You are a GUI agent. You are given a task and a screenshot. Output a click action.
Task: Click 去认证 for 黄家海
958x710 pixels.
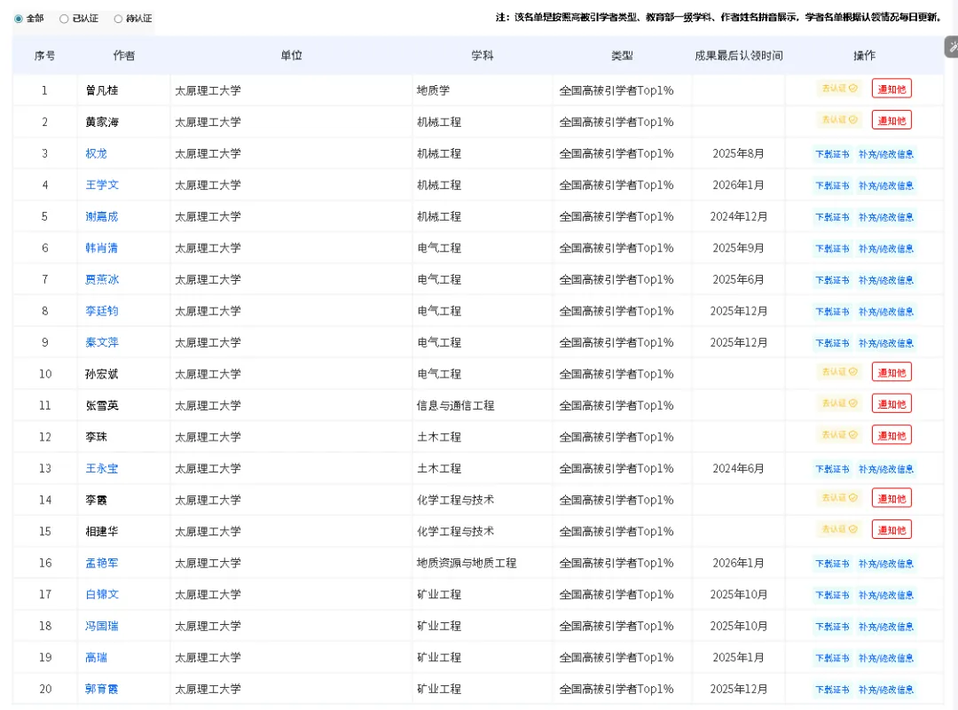839,120
